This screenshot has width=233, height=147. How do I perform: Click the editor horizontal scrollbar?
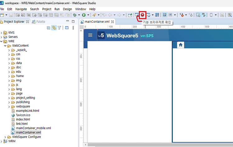160,145
